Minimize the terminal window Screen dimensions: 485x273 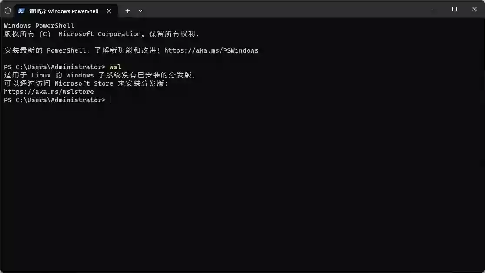click(x=435, y=9)
